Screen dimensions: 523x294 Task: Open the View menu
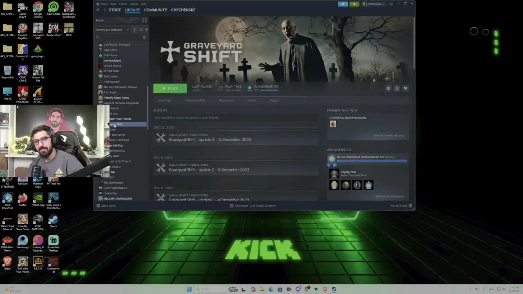tap(113, 4)
